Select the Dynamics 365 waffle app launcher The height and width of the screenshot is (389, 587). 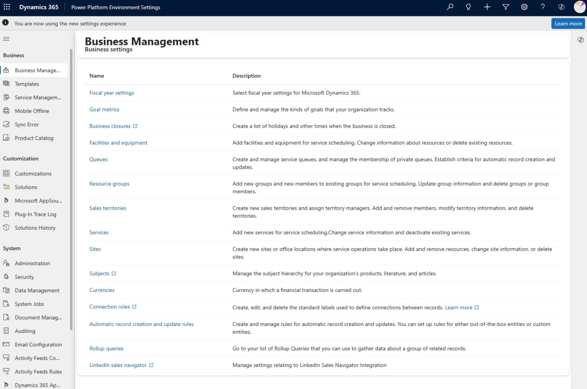[x=6, y=7]
